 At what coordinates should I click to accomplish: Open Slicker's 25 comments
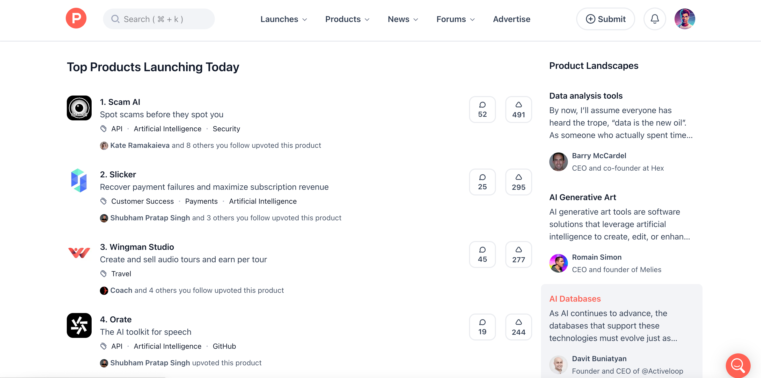point(482,182)
